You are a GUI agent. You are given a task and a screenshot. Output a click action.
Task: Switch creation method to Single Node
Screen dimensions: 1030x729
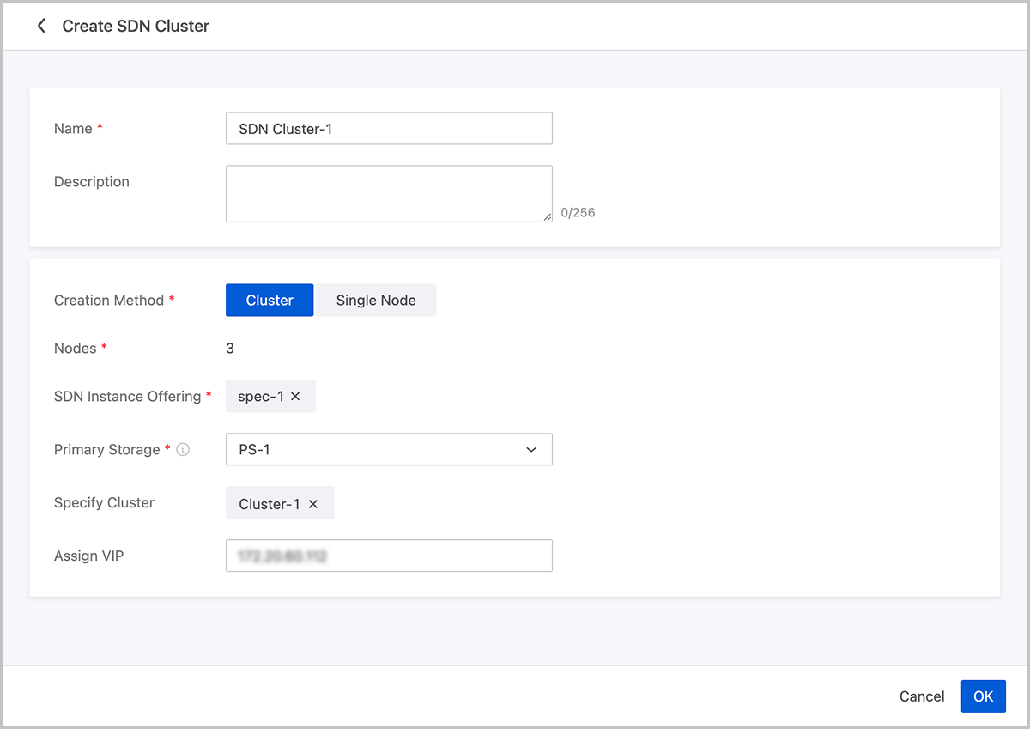coord(376,301)
